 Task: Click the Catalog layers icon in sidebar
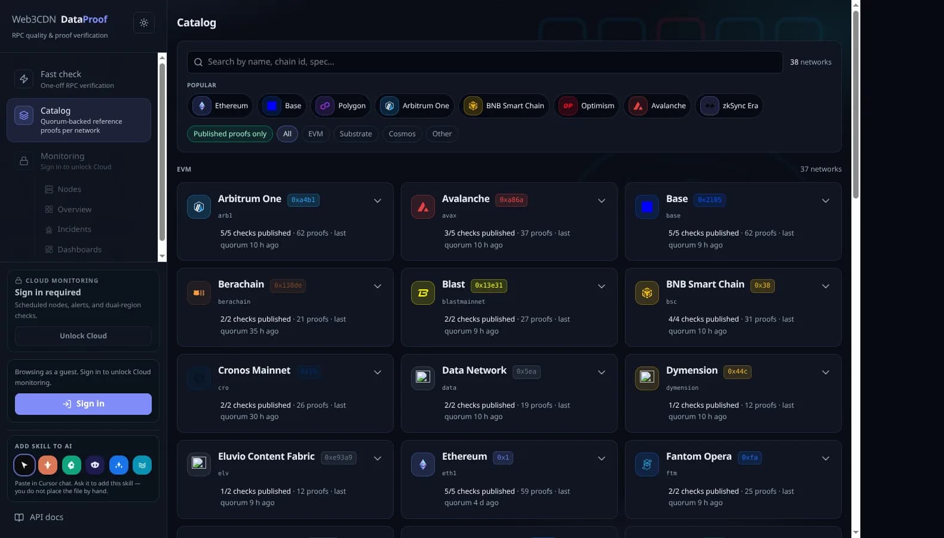24,115
